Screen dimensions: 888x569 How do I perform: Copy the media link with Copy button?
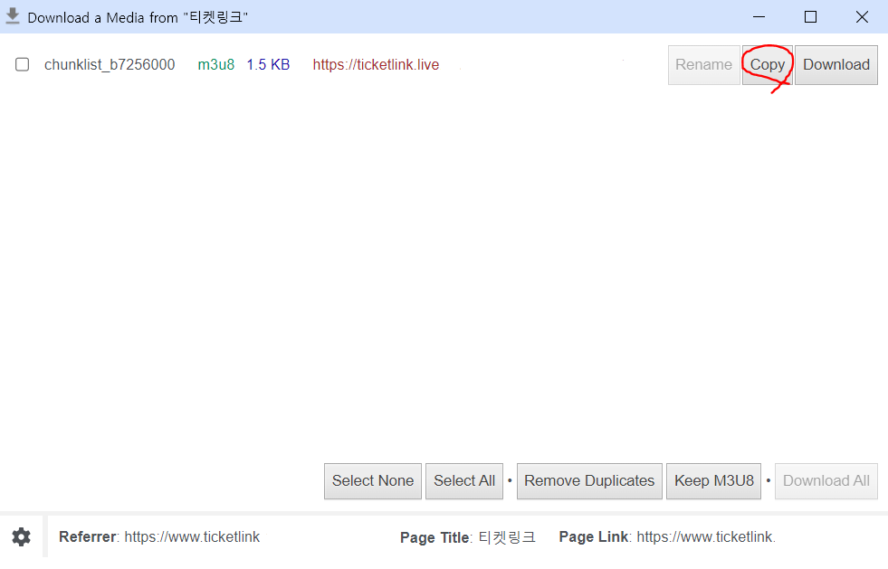767,65
